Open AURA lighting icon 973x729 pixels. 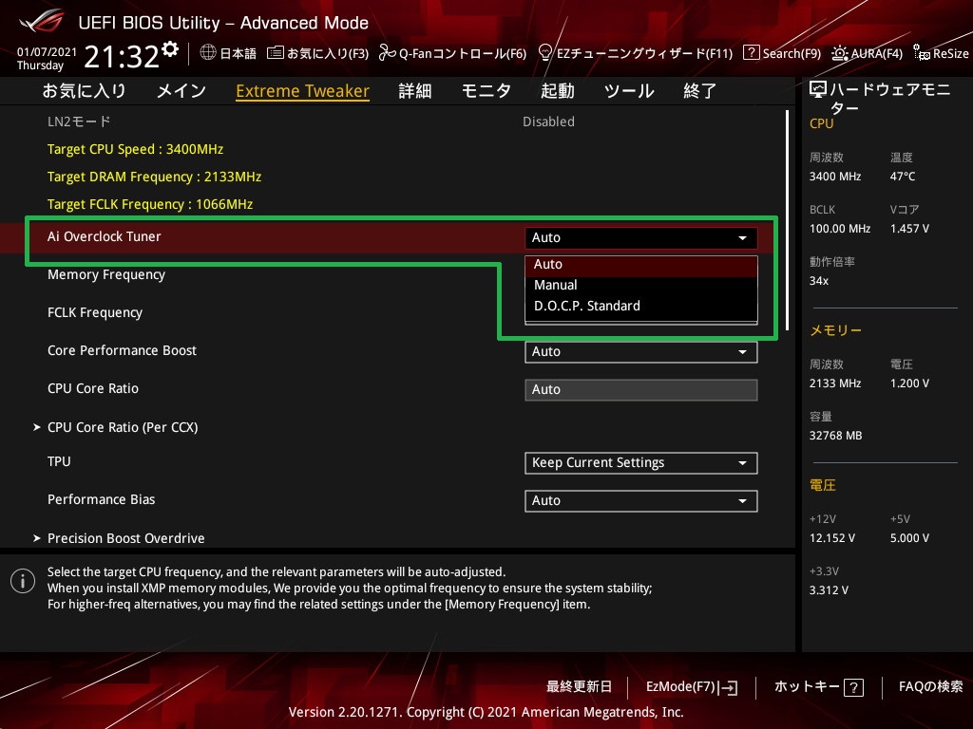[x=840, y=53]
